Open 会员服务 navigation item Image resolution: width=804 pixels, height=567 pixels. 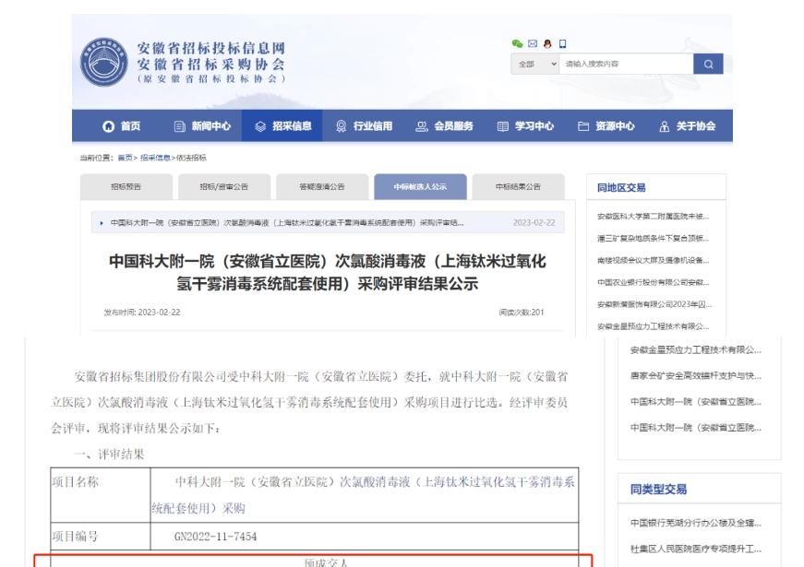[444, 126]
